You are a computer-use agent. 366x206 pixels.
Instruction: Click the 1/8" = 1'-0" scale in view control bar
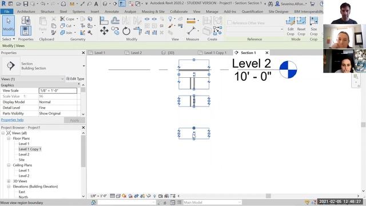coord(98,196)
